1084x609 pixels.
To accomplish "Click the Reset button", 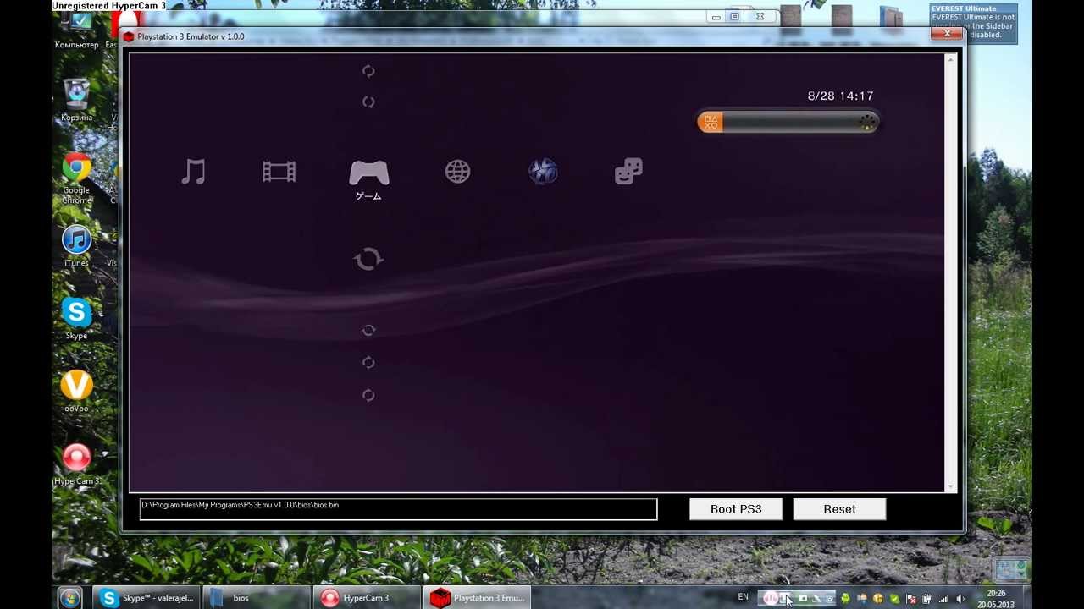I will [839, 509].
